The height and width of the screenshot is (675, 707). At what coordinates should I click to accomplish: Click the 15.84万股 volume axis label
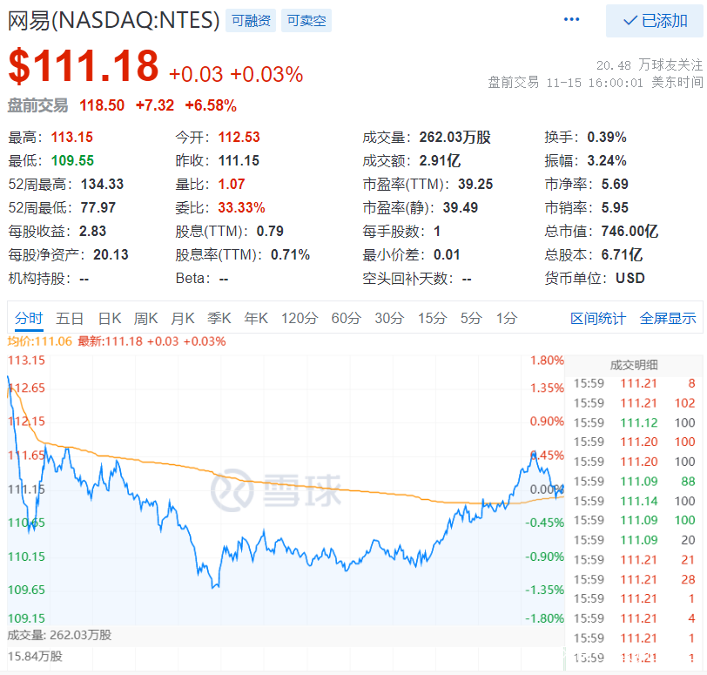[35, 656]
